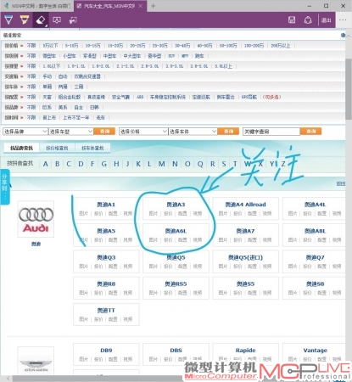Filter brands by 日韩
352x382 pixels.
94,107
